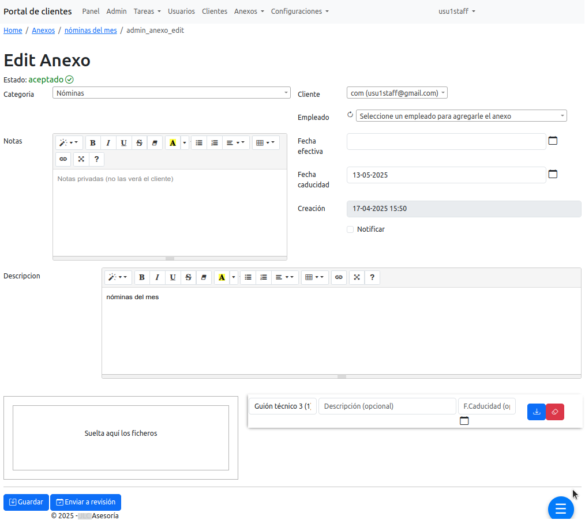This screenshot has height=520, width=585.
Task: Insert unordered list in Descripcion editor
Action: point(248,277)
